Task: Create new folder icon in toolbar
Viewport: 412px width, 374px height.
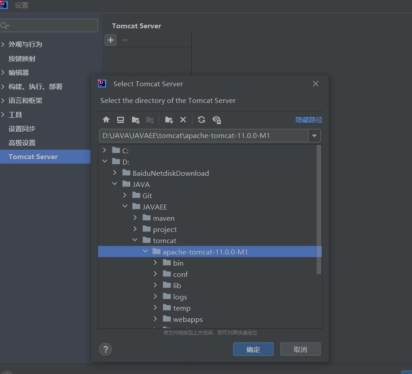Action: tap(169, 120)
